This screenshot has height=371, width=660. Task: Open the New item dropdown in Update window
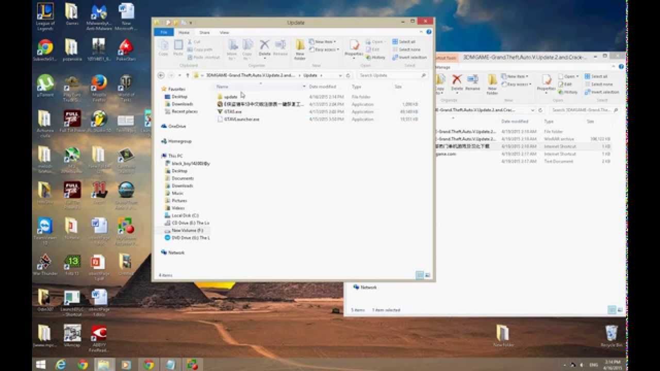pyautogui.click(x=323, y=42)
